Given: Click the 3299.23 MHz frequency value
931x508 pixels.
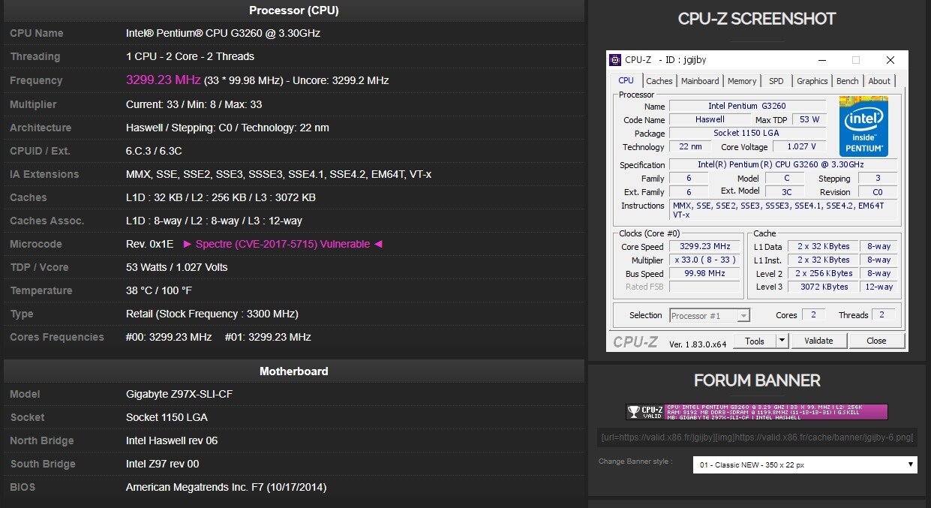Looking at the screenshot, I should [x=164, y=80].
